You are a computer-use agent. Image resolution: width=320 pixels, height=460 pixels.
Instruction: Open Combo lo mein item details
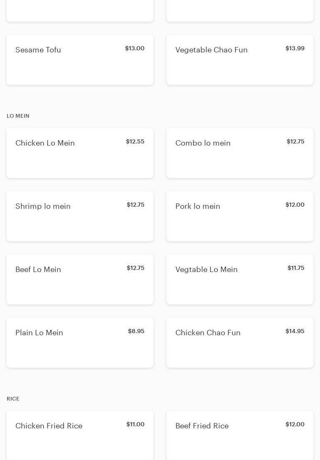pos(240,153)
